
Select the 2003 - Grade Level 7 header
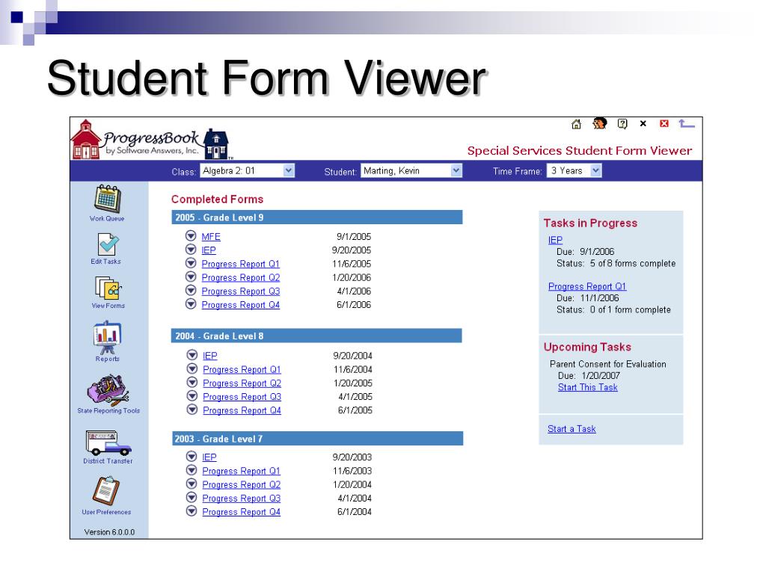coord(317,438)
